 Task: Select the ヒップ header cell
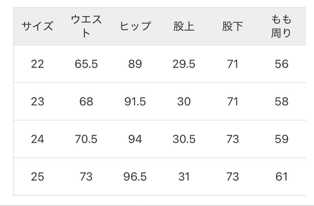pos(135,26)
